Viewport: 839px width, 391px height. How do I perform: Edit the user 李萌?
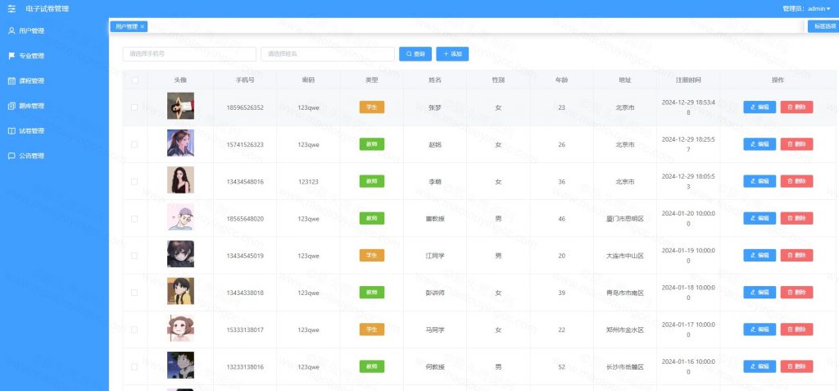coord(760,181)
